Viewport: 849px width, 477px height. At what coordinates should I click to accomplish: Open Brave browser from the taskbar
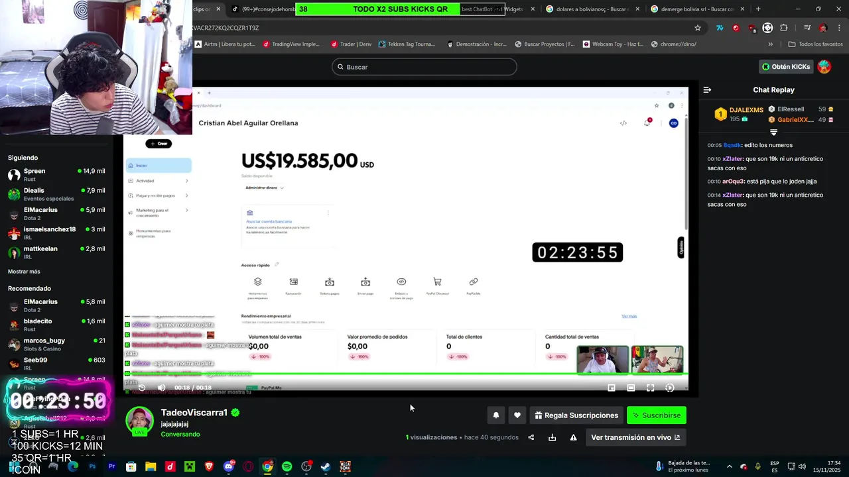click(x=210, y=466)
